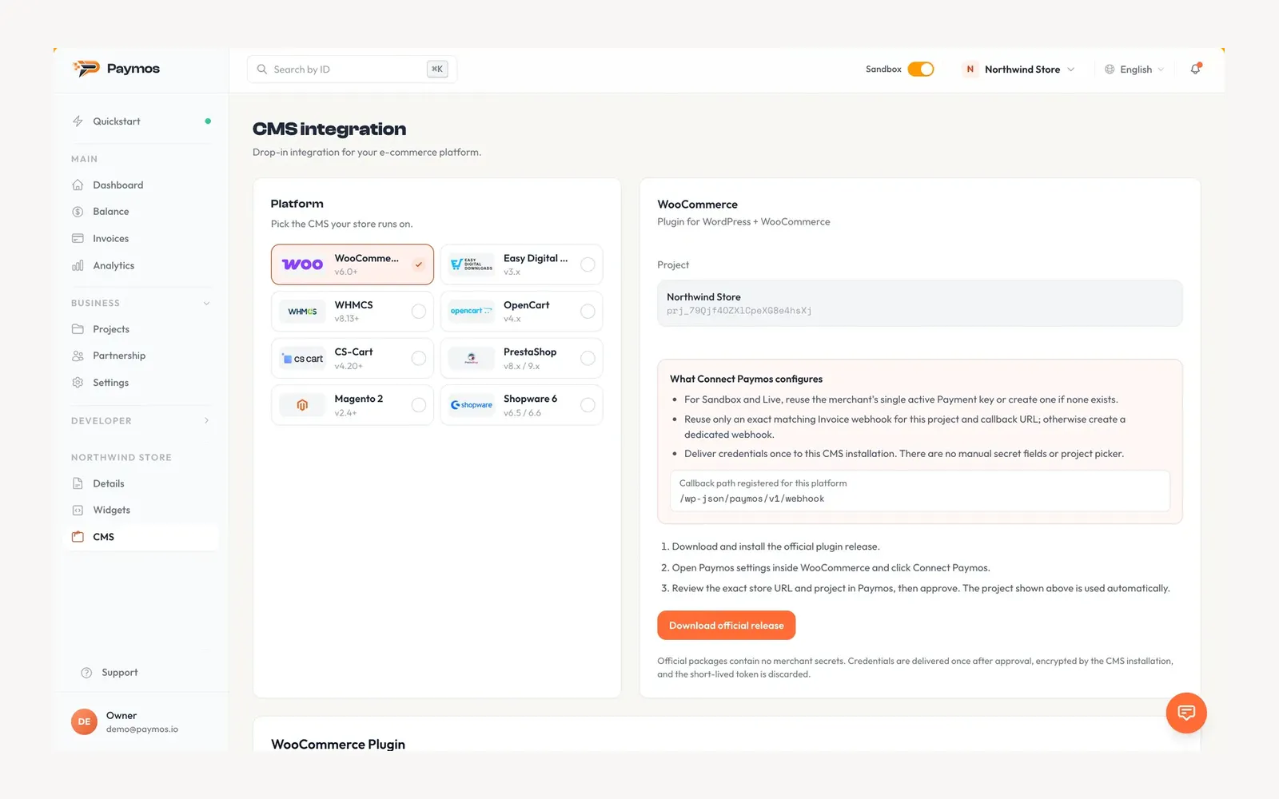Click the Magento logo
Image resolution: width=1279 pixels, height=799 pixels.
[302, 405]
